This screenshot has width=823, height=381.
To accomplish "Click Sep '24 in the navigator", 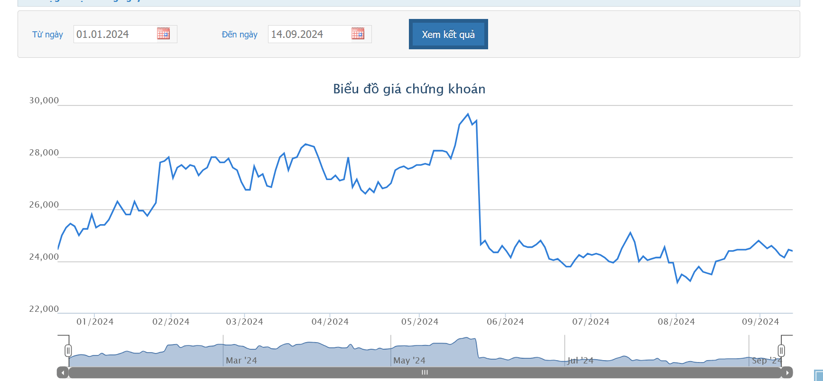I will click(767, 361).
